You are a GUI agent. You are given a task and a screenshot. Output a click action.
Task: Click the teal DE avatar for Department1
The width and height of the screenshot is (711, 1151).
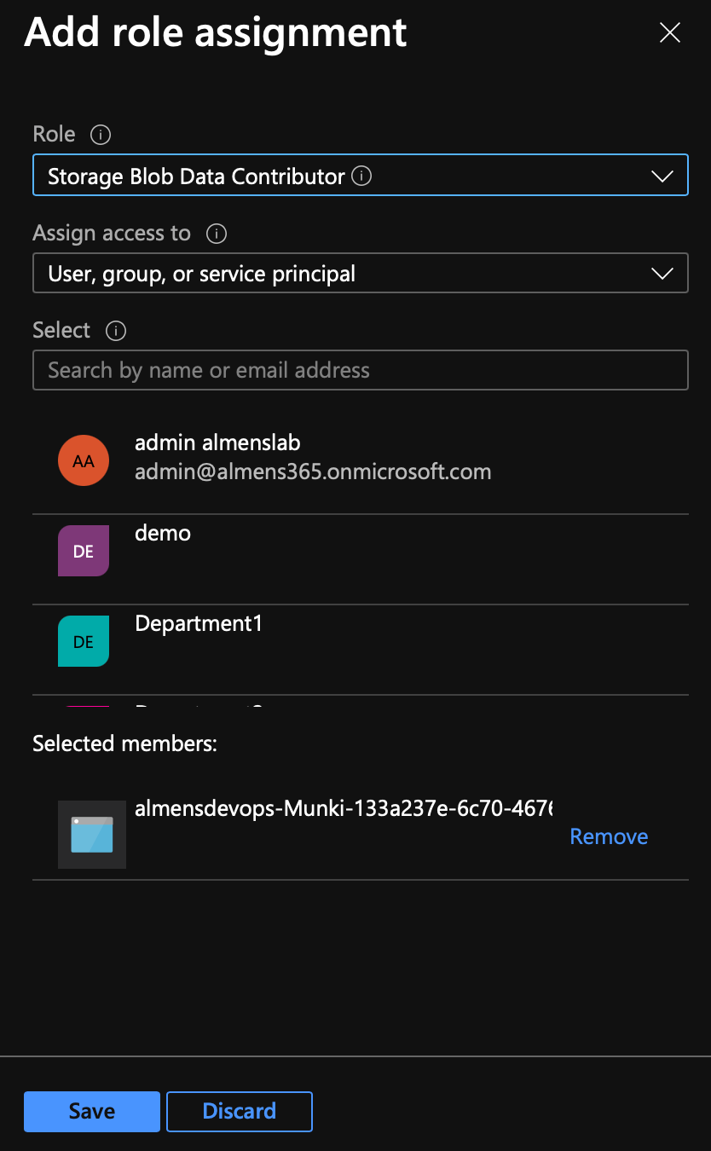(x=84, y=641)
